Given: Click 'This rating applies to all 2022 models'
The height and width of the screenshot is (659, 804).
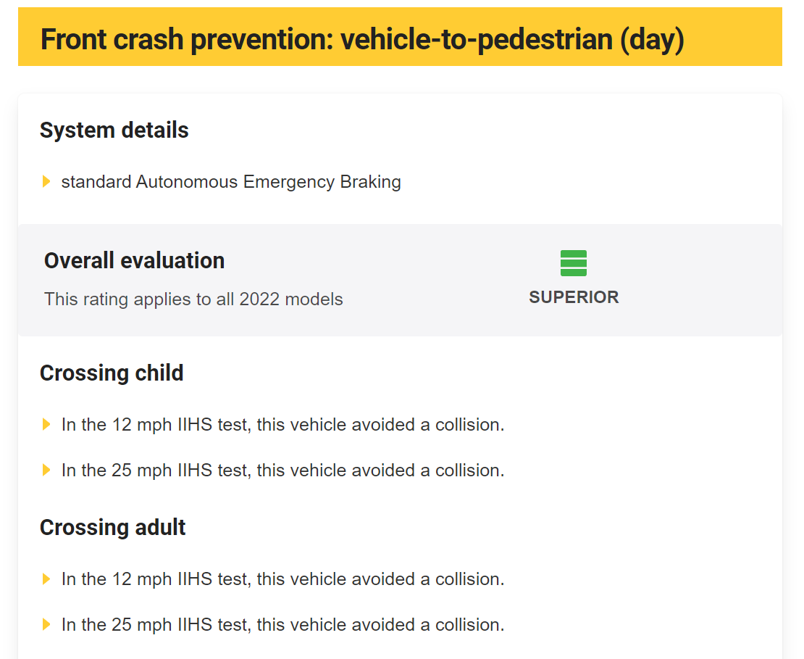Looking at the screenshot, I should click(193, 299).
